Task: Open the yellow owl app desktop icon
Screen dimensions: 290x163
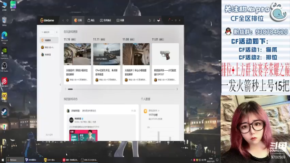Action: [4, 97]
